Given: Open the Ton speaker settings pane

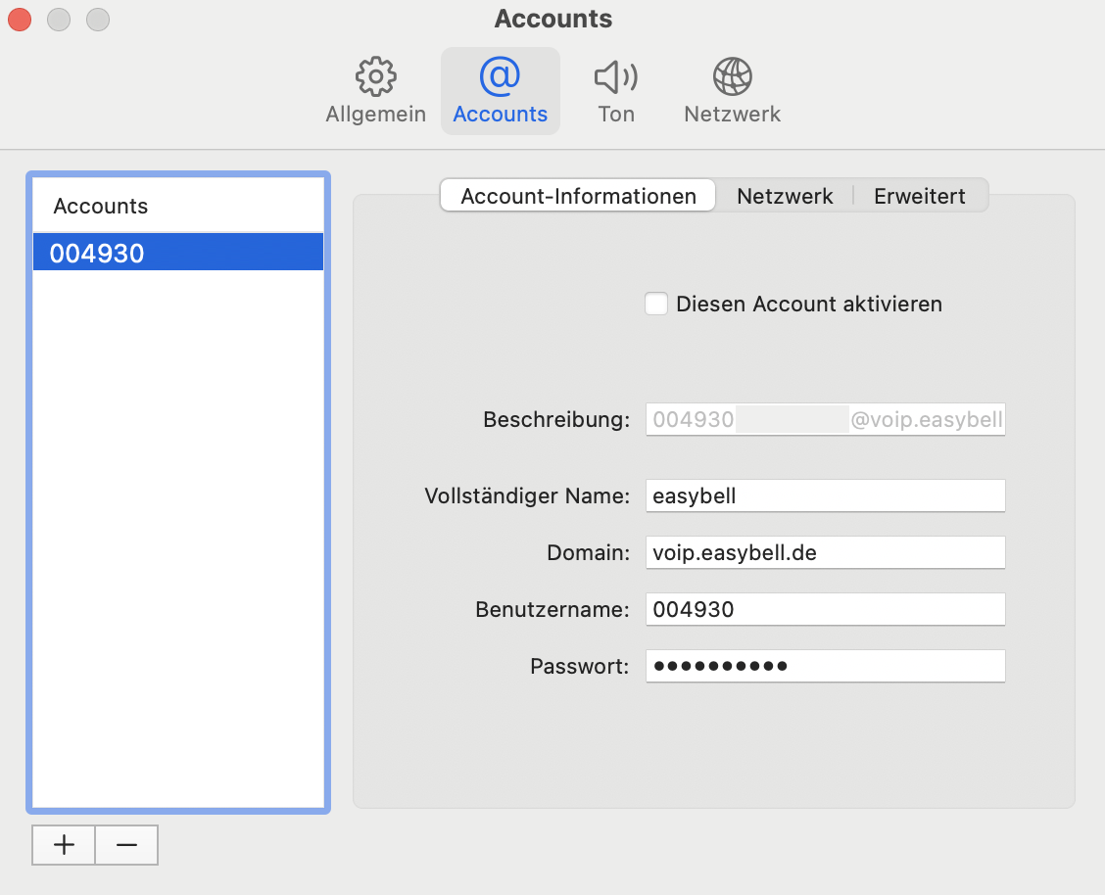Looking at the screenshot, I should click(616, 91).
